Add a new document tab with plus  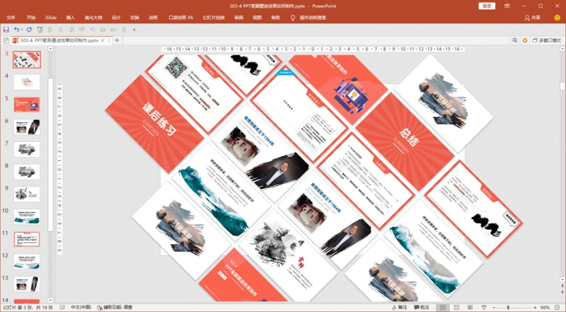[117, 40]
